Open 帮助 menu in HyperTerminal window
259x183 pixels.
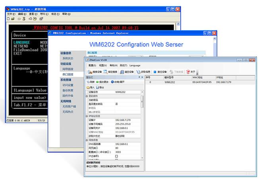coord(66,14)
